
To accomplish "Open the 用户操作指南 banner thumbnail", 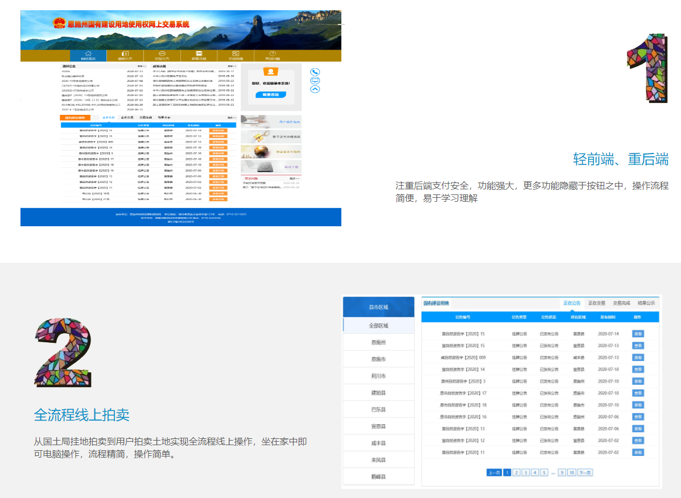I will click(271, 122).
